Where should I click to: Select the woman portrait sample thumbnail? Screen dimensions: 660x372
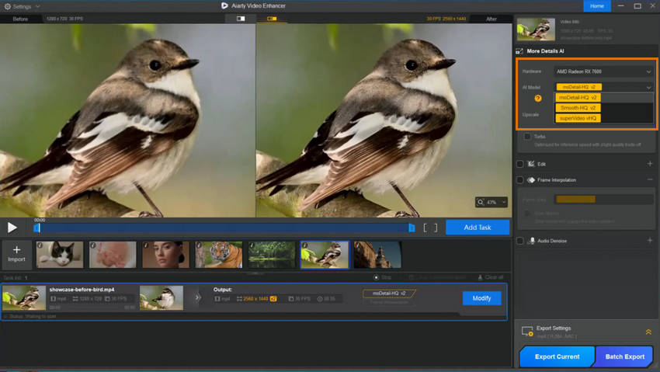tap(166, 255)
